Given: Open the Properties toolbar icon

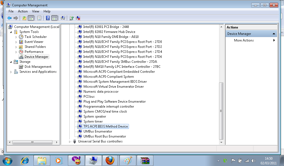Looking at the screenshot, I should pos(39,18).
